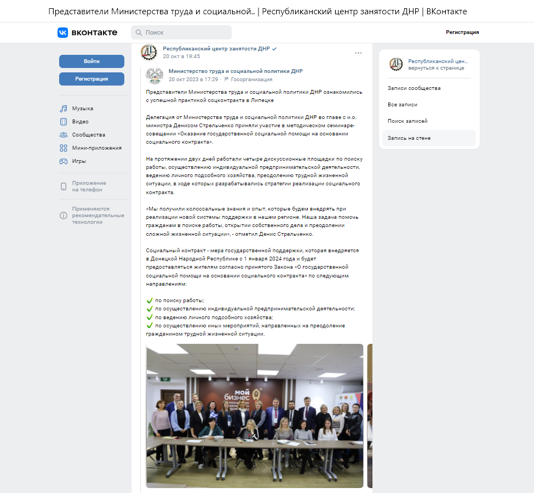Select the Сообщества people icon
The width and height of the screenshot is (534, 493).
tap(64, 135)
